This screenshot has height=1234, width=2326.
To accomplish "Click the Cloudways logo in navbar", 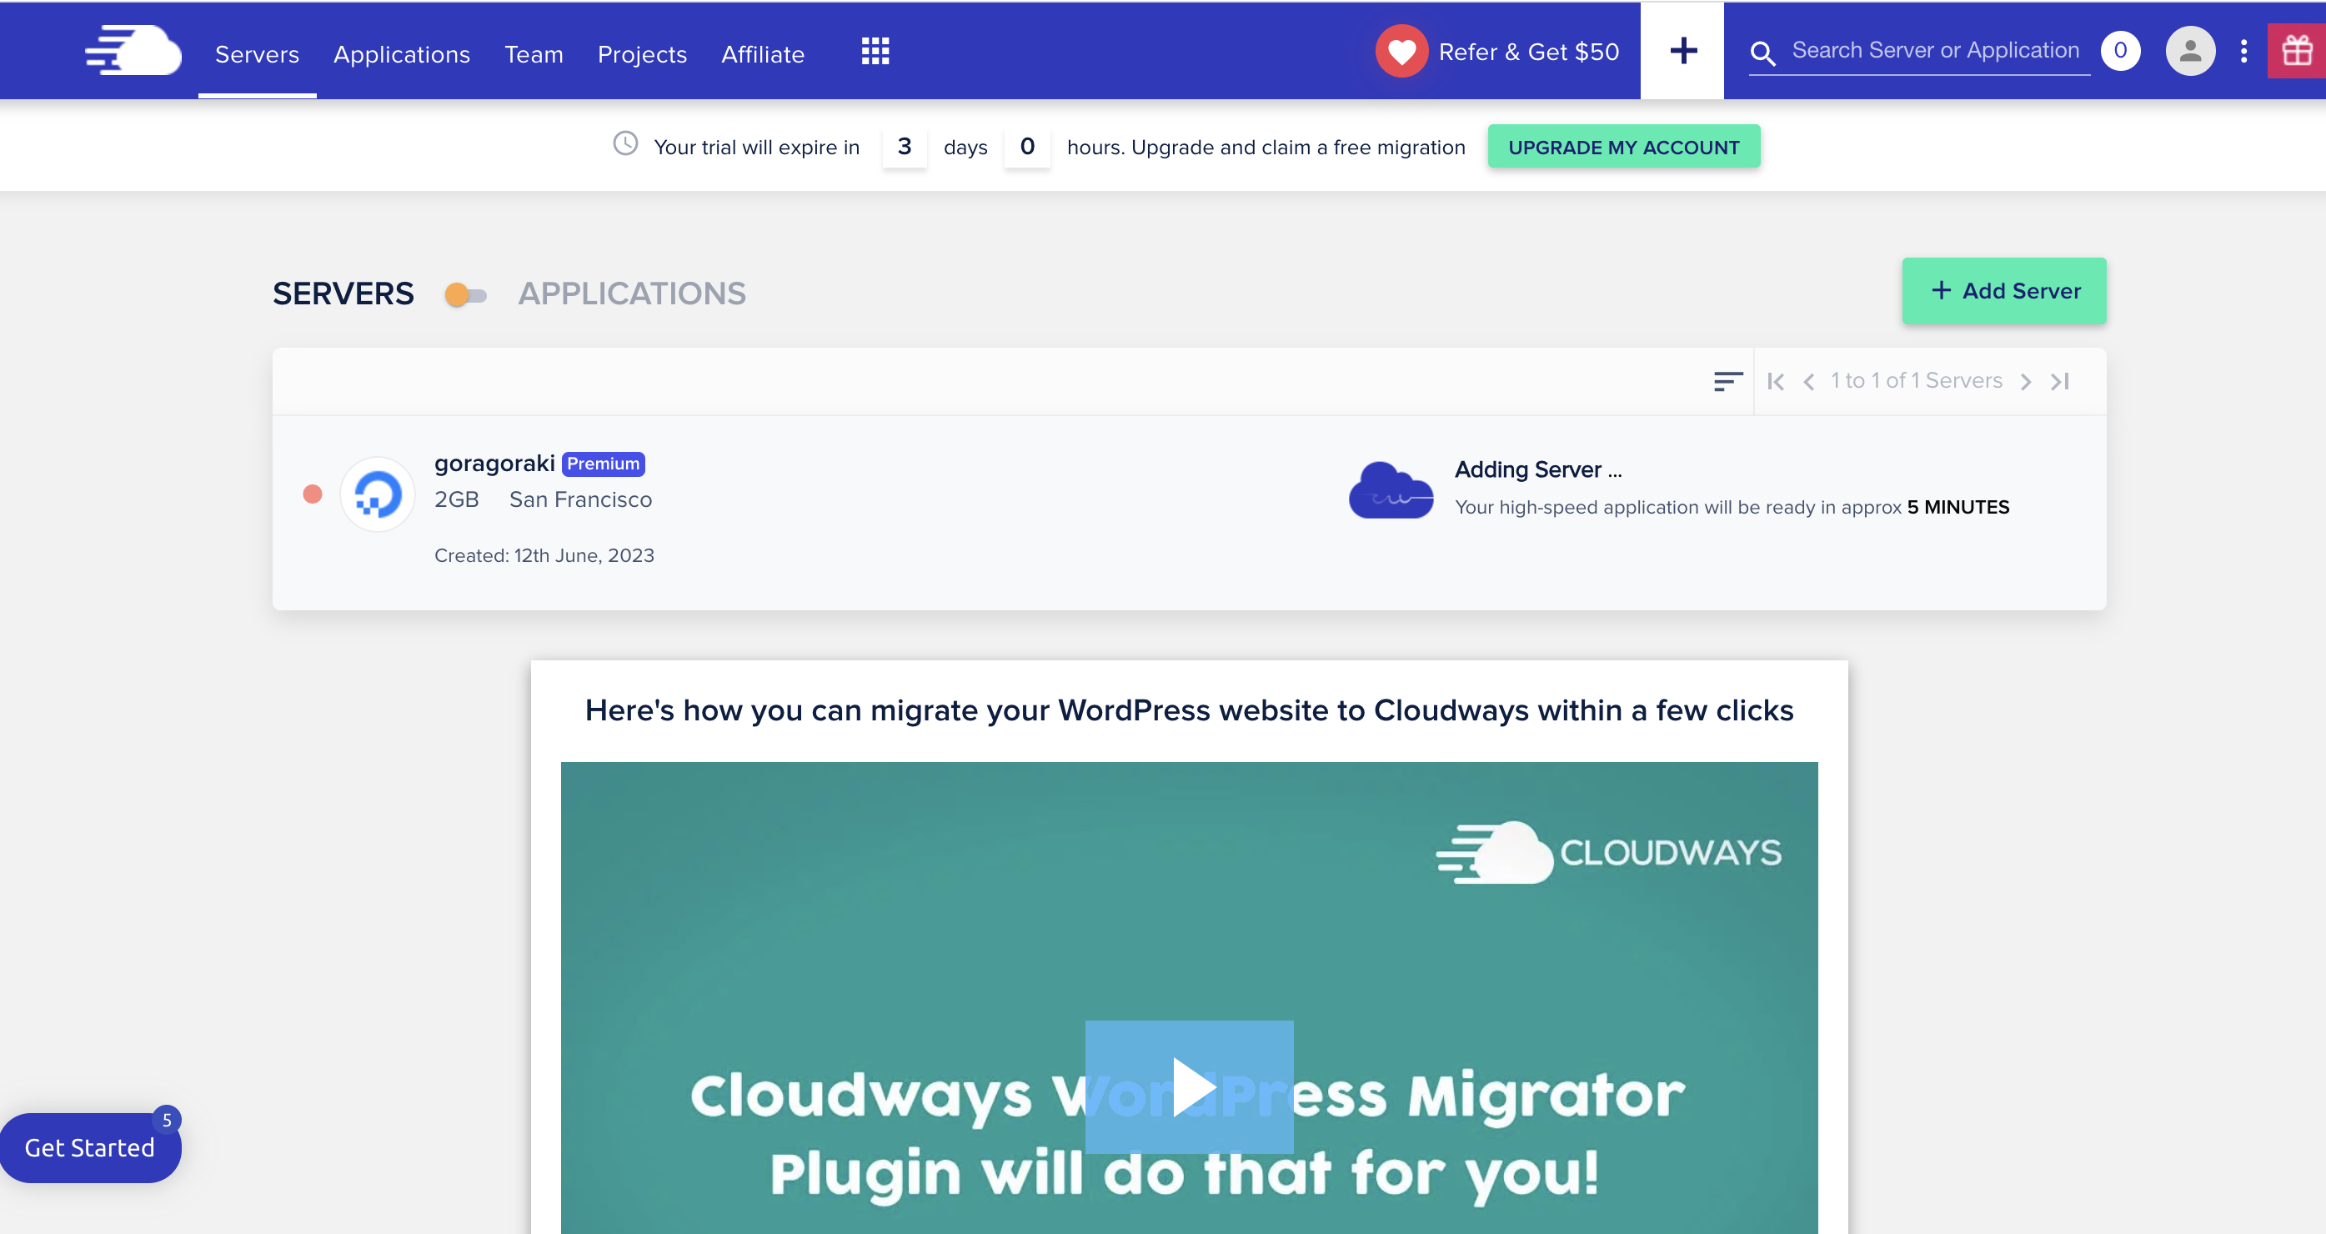I will (x=133, y=51).
